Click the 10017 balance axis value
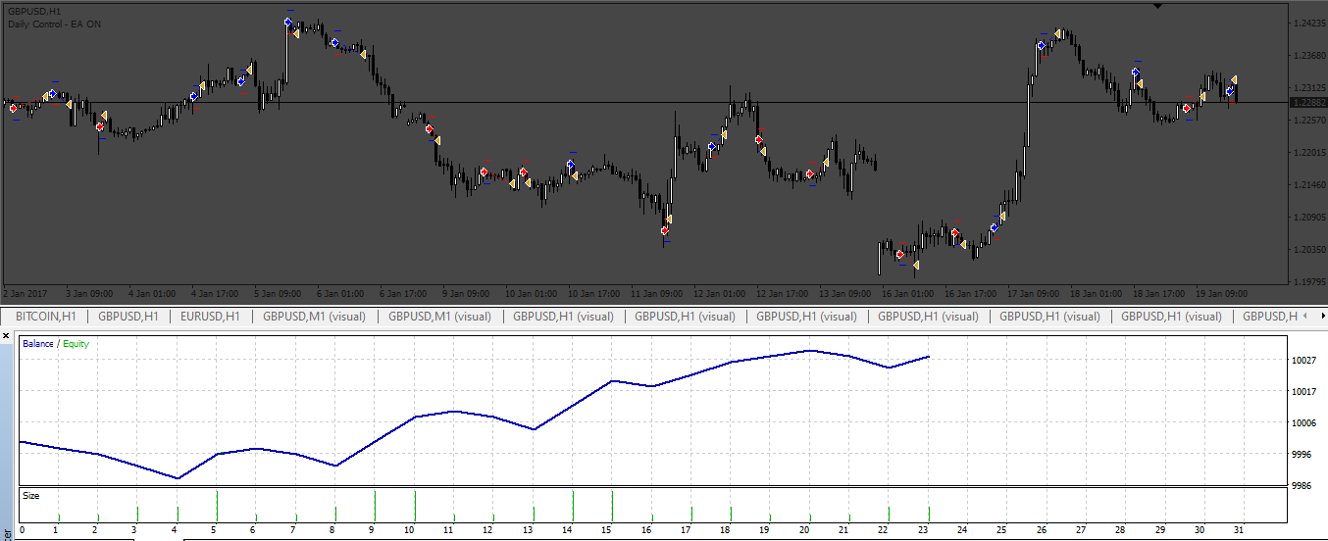 click(1304, 392)
